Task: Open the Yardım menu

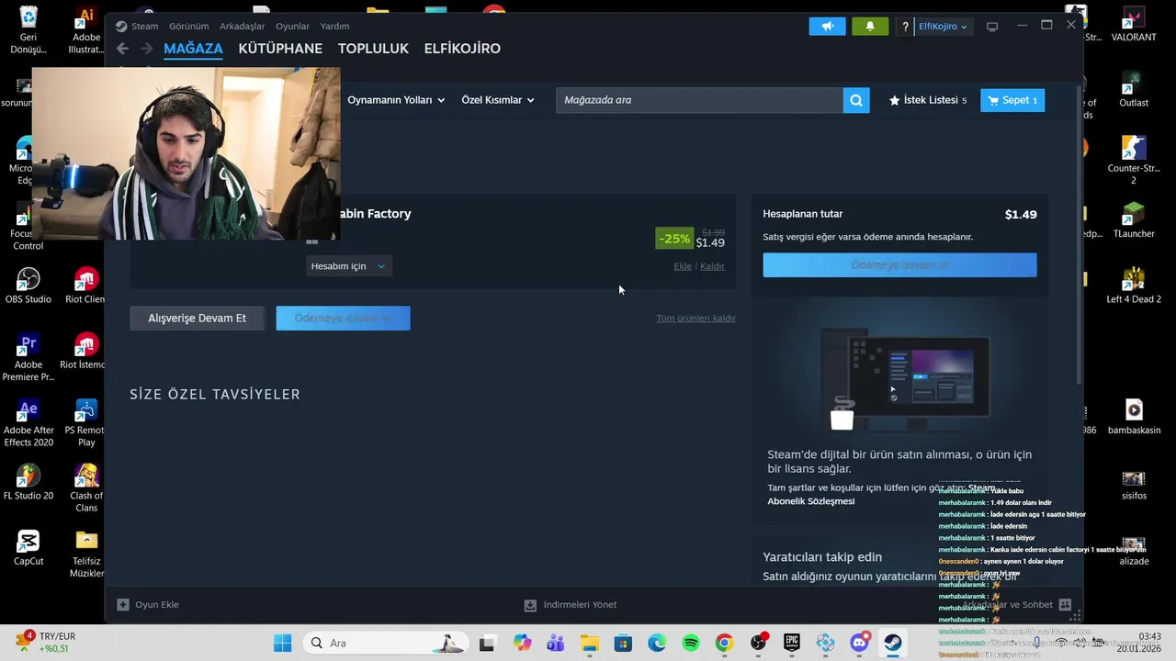Action: tap(334, 27)
